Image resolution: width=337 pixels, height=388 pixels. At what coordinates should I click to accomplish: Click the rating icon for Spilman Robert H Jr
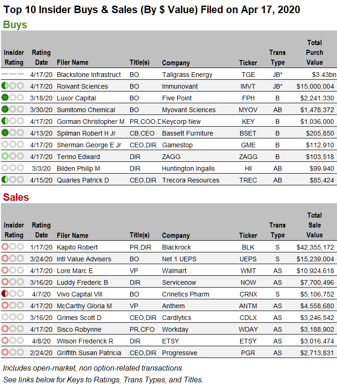13,133
